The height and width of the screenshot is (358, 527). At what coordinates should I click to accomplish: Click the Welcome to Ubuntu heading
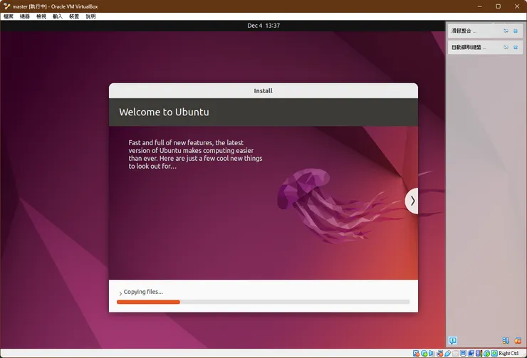click(x=164, y=112)
